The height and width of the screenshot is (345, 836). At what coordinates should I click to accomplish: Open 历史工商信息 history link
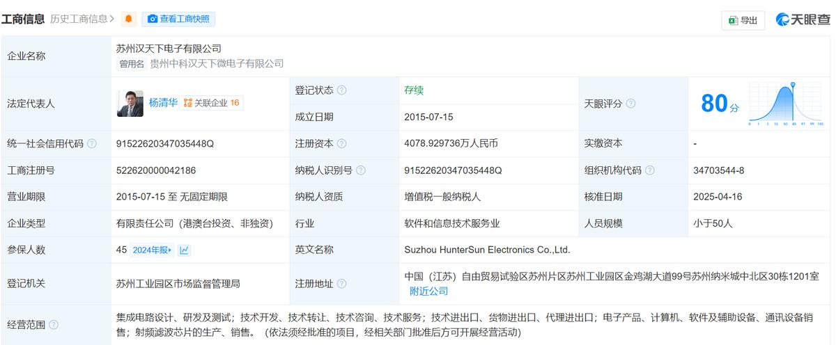click(82, 19)
